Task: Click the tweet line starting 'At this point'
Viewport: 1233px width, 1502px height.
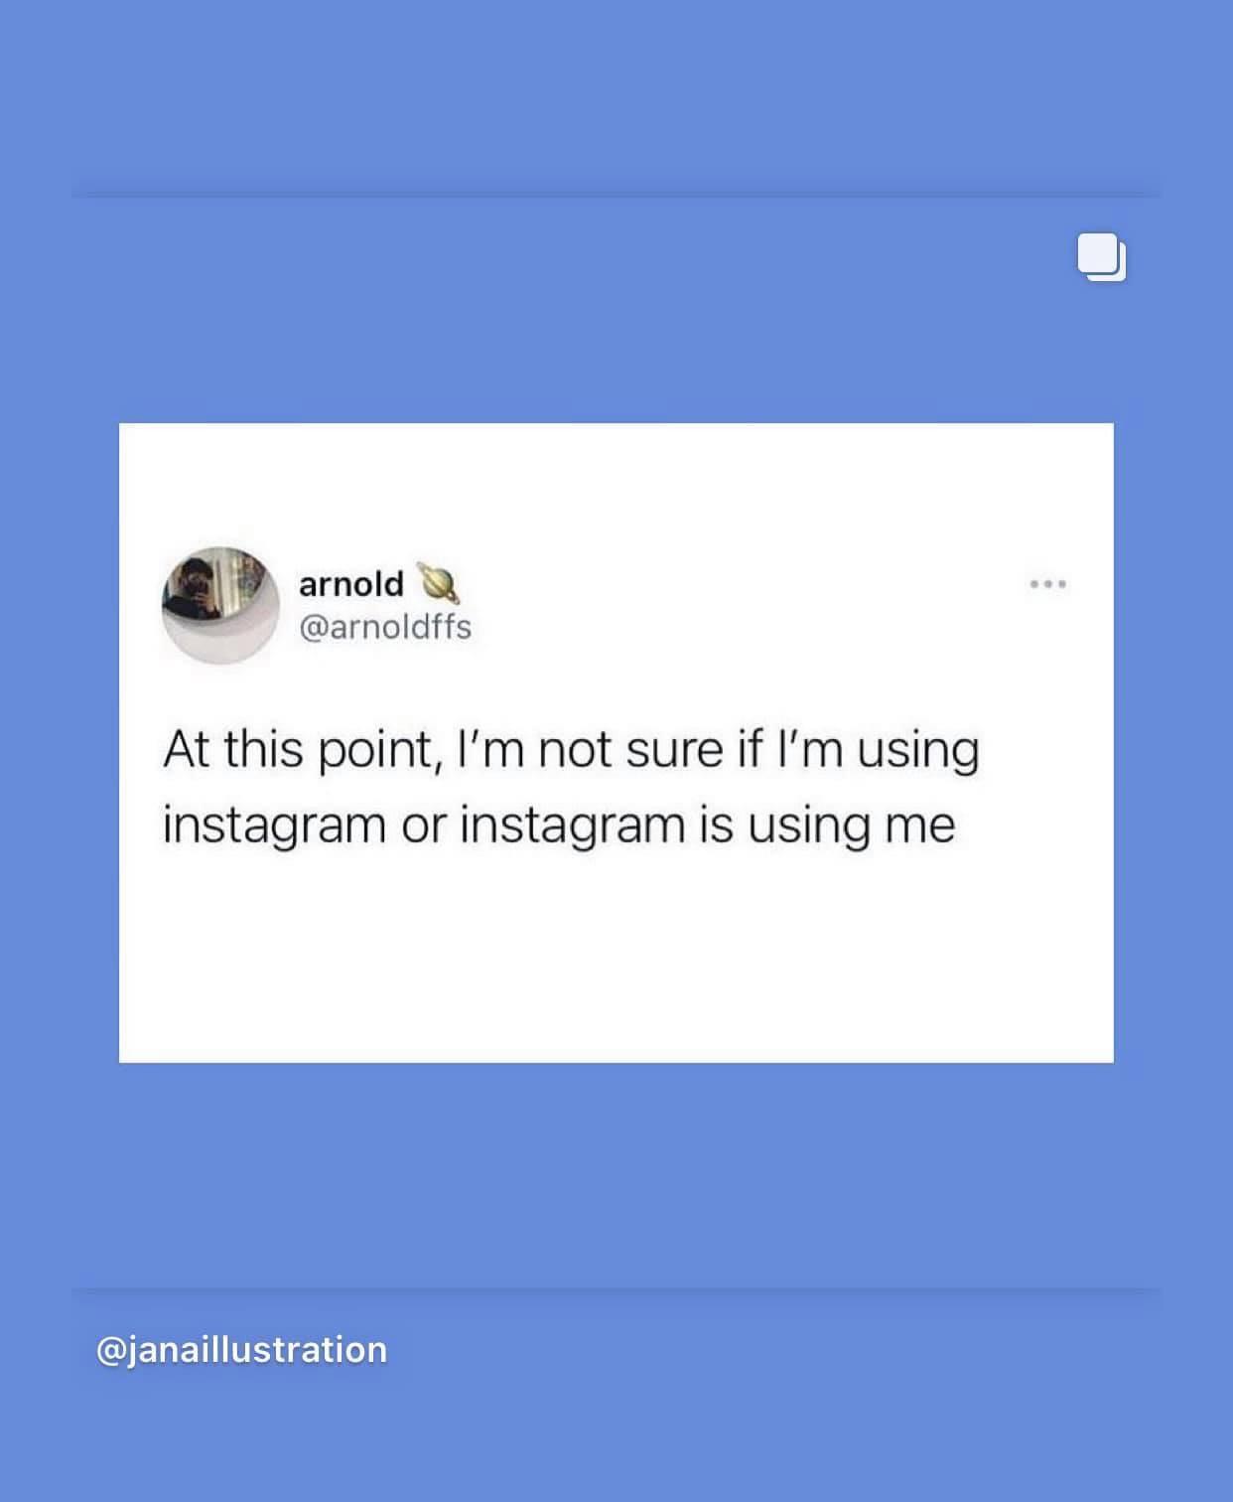Action: tap(571, 750)
